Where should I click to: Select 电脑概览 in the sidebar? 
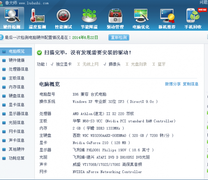[16, 52]
